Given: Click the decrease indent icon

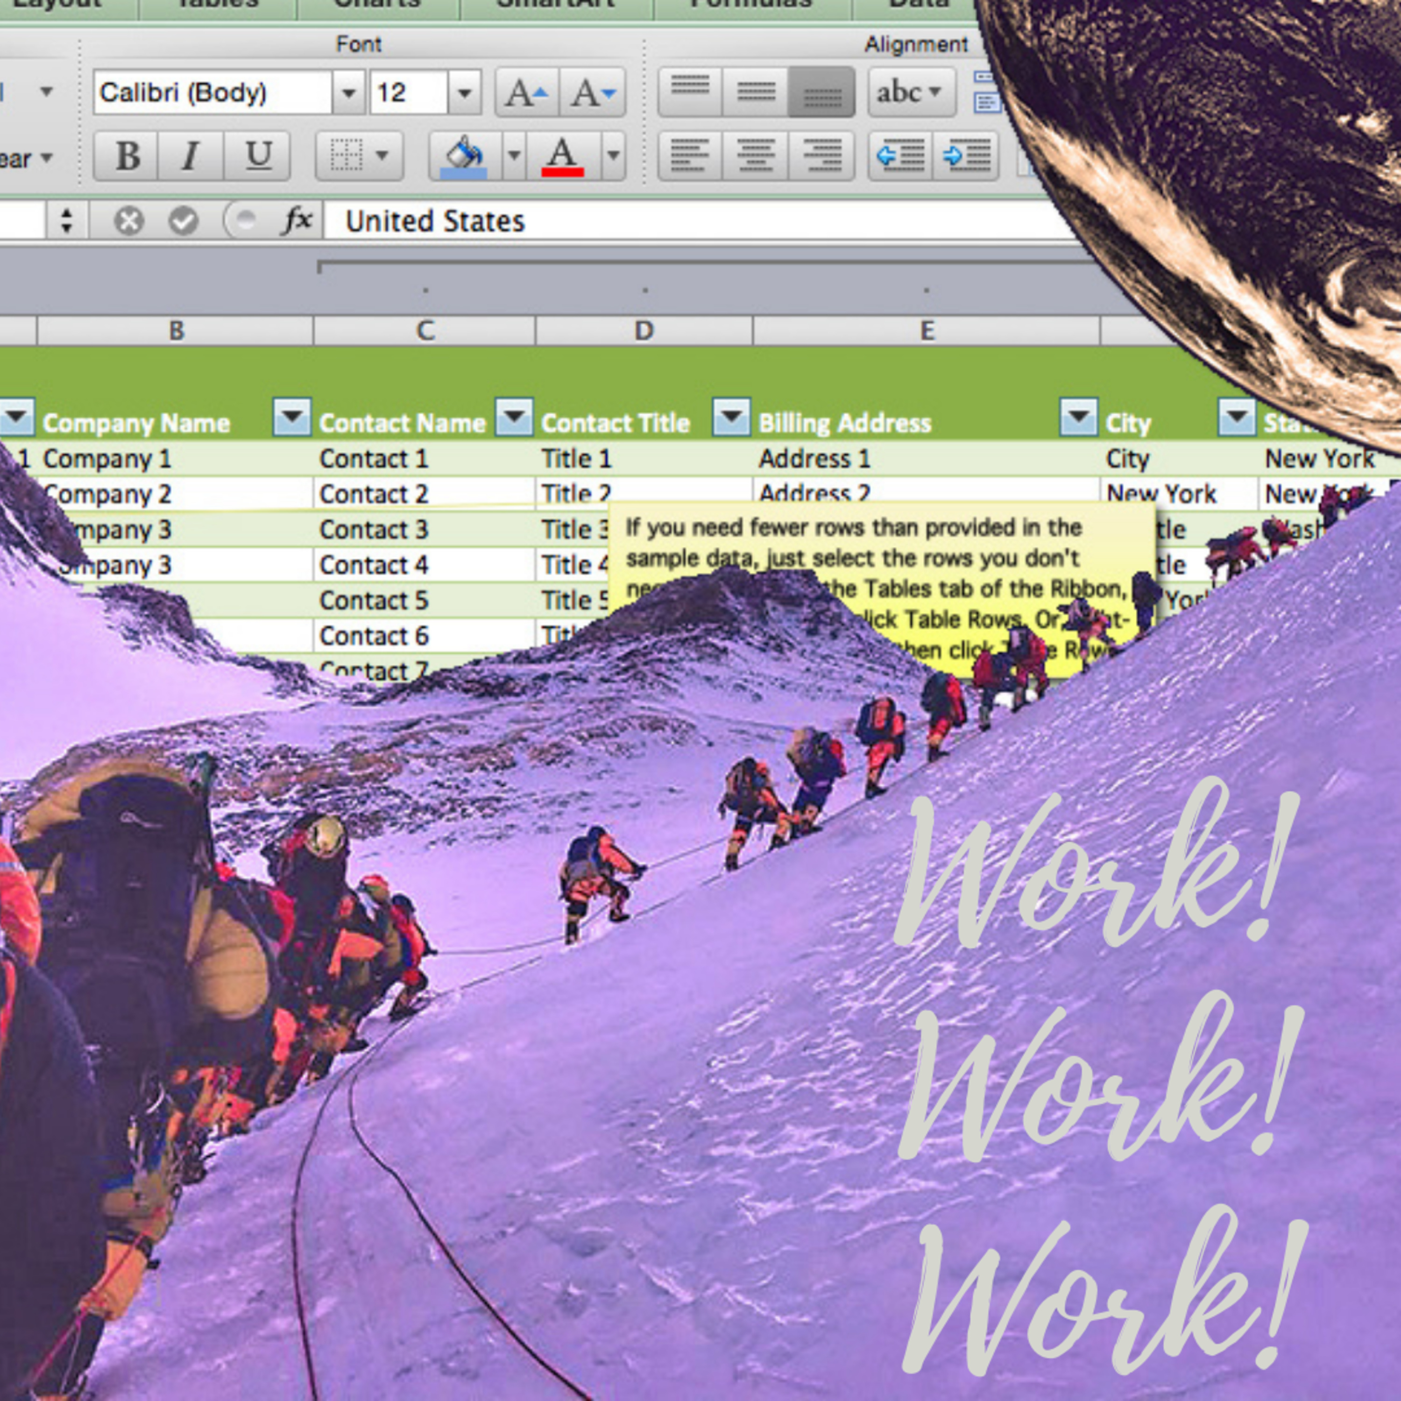Looking at the screenshot, I should 900,156.
